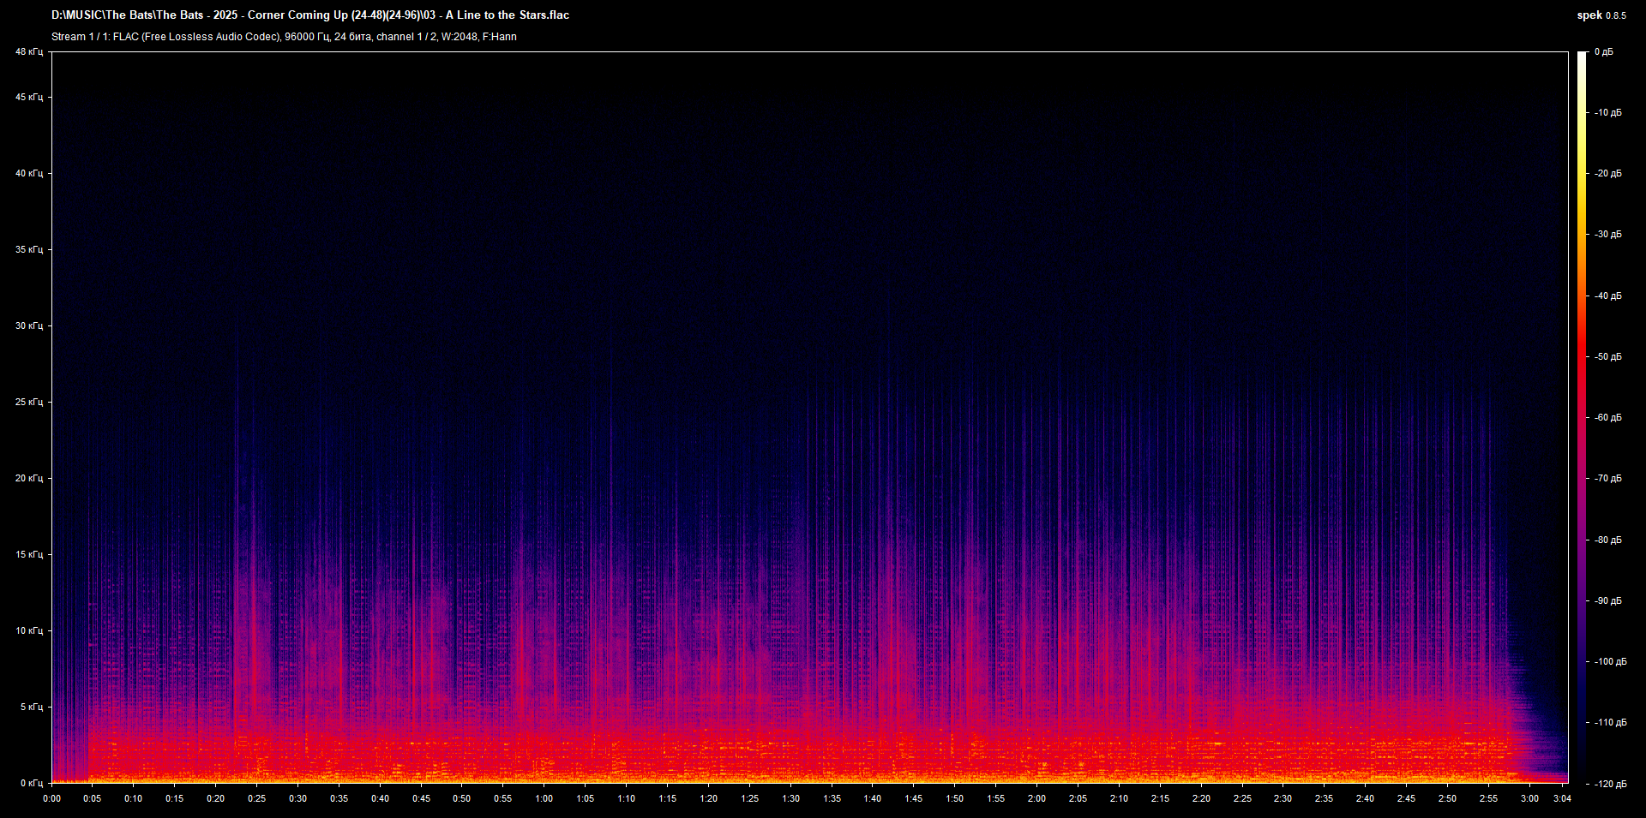
Task: Click the 48 кГц frequency axis label
Action: point(28,52)
